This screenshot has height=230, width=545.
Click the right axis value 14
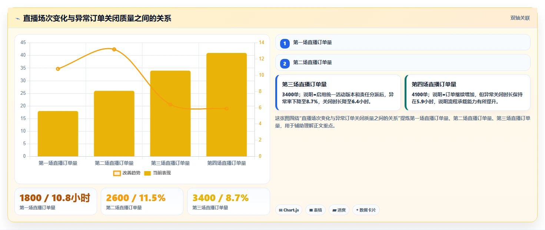point(262,43)
